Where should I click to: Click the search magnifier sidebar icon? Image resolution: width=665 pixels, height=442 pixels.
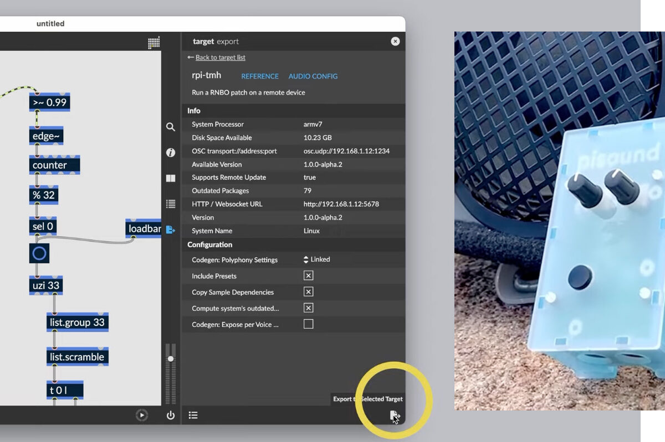point(171,127)
